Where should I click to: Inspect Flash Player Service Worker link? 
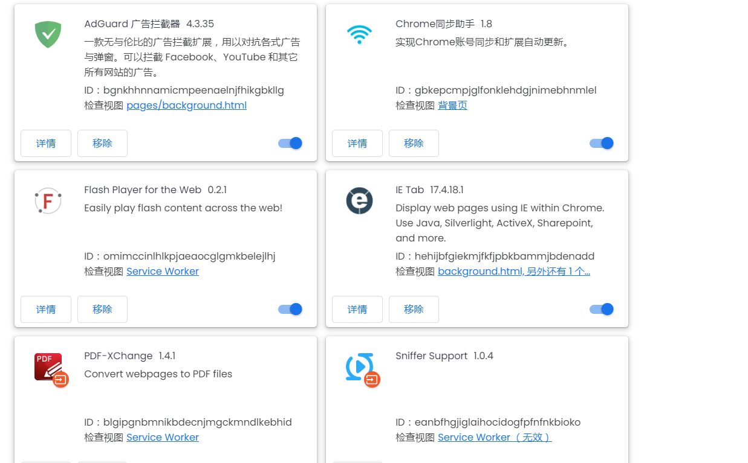pyautogui.click(x=163, y=271)
